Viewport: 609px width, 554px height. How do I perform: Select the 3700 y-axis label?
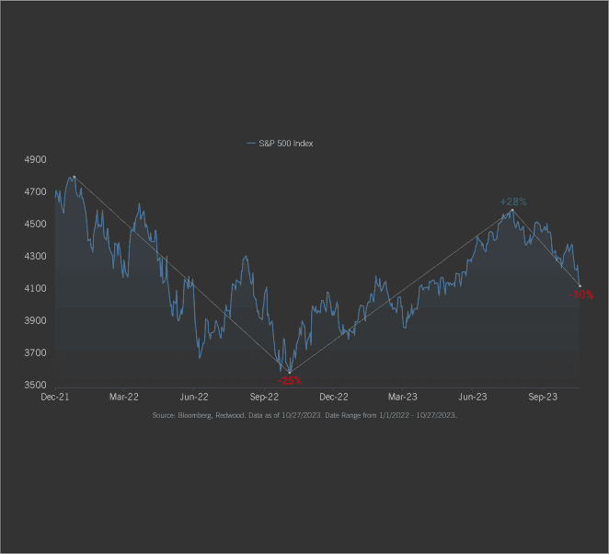pos(35,352)
